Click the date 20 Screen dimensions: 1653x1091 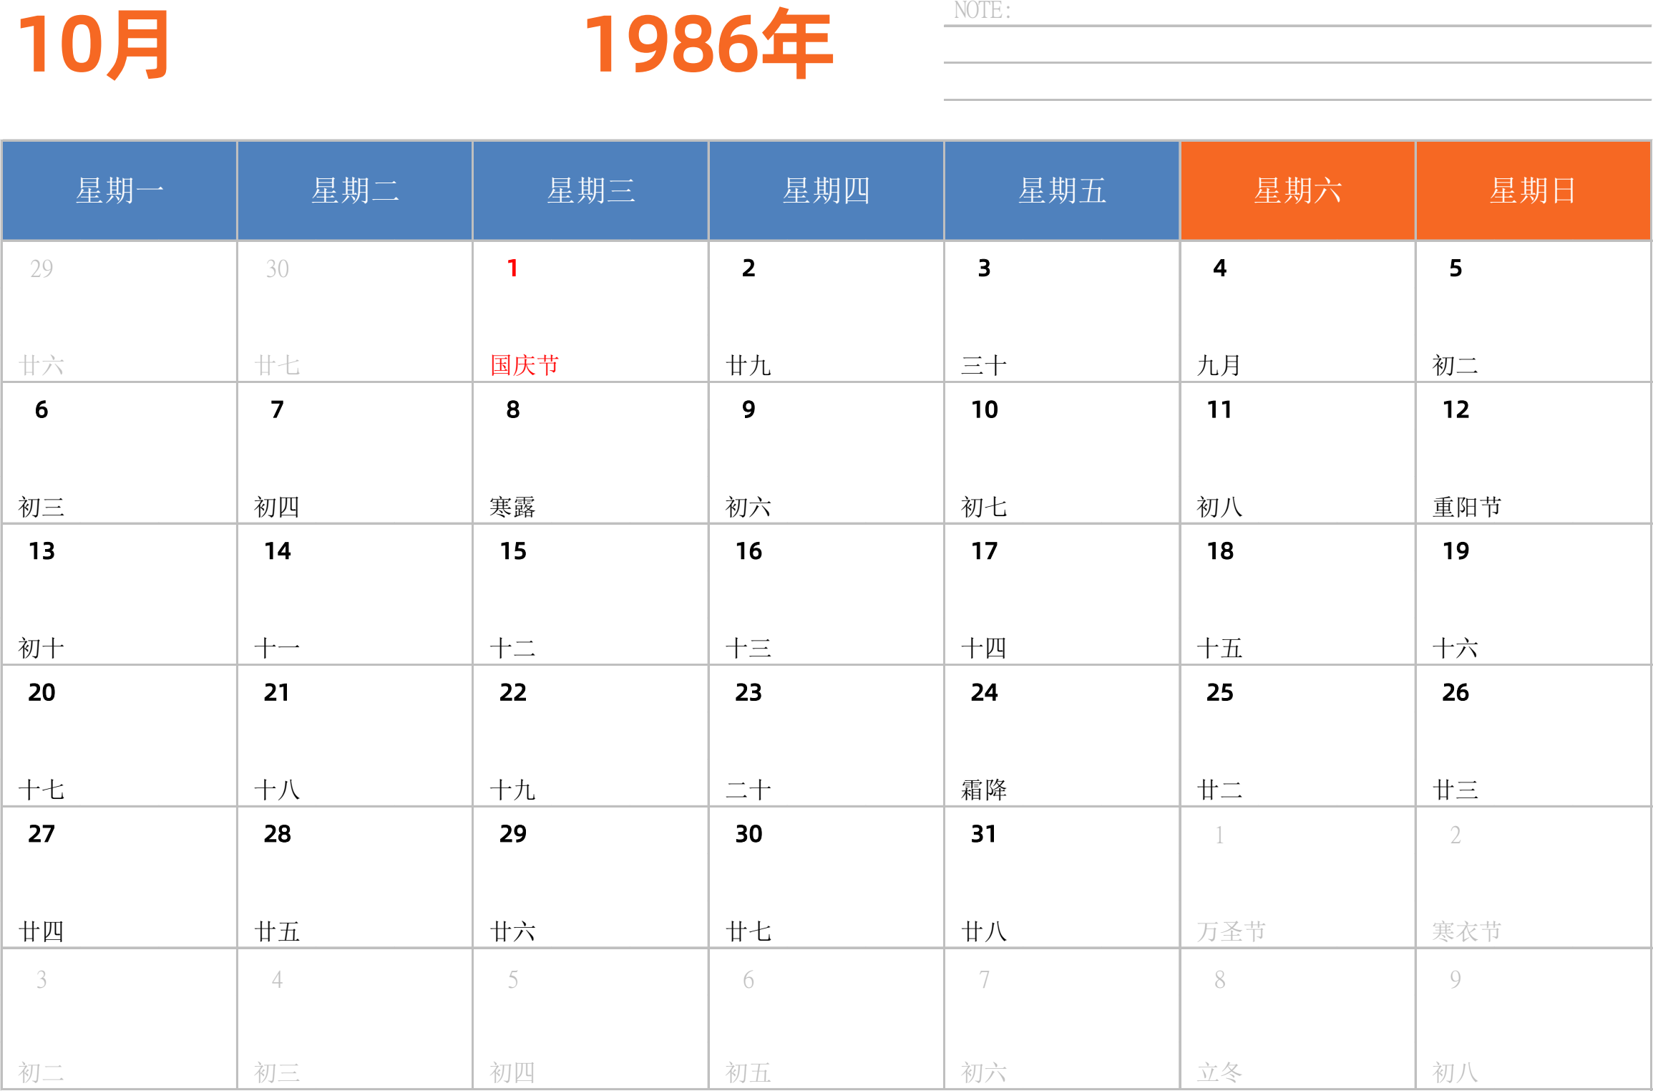point(42,693)
